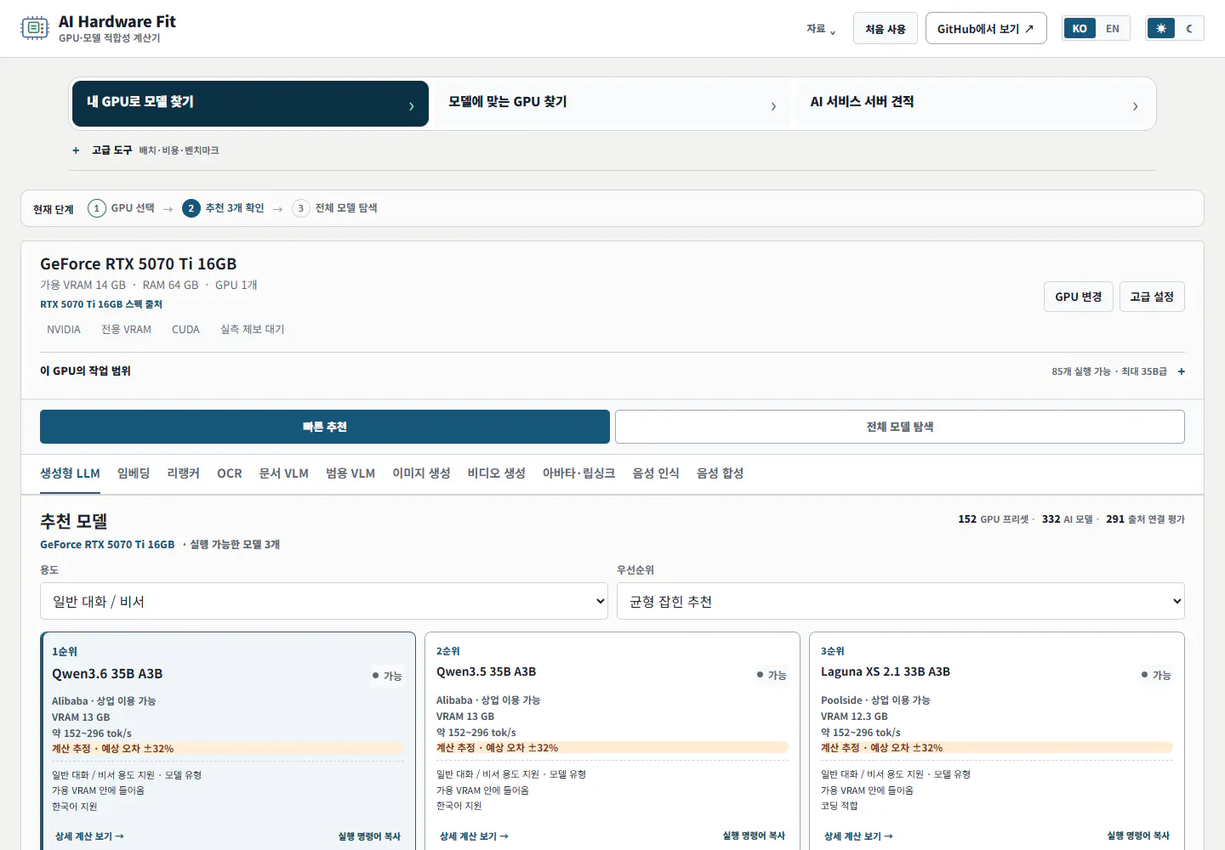Screen dimensions: 1225x850
Task: Select 모델에 맞는 GPU 찾기 tab
Action: pyautogui.click(x=612, y=104)
